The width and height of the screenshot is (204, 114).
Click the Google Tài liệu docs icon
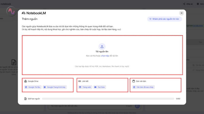26,87
